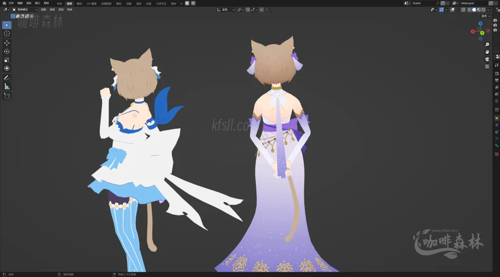
Task: Open Object Constraints properties tab
Action: (497, 132)
